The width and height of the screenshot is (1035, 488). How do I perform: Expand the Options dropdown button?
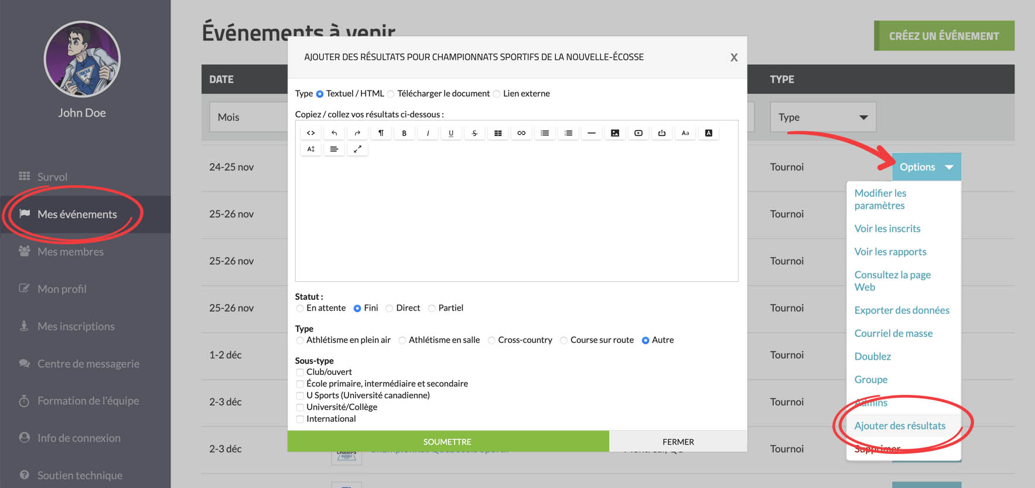click(x=926, y=167)
